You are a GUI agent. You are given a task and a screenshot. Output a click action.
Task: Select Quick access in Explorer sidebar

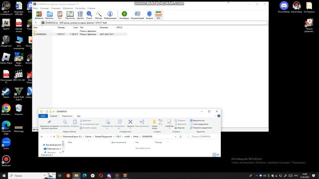click(51, 145)
